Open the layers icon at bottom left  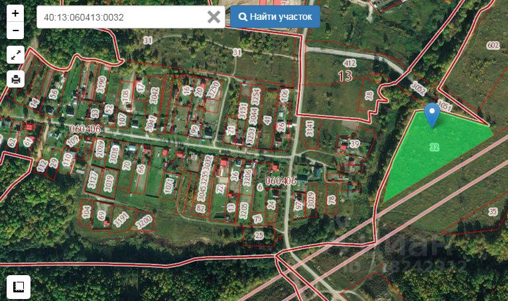[x=19, y=286]
